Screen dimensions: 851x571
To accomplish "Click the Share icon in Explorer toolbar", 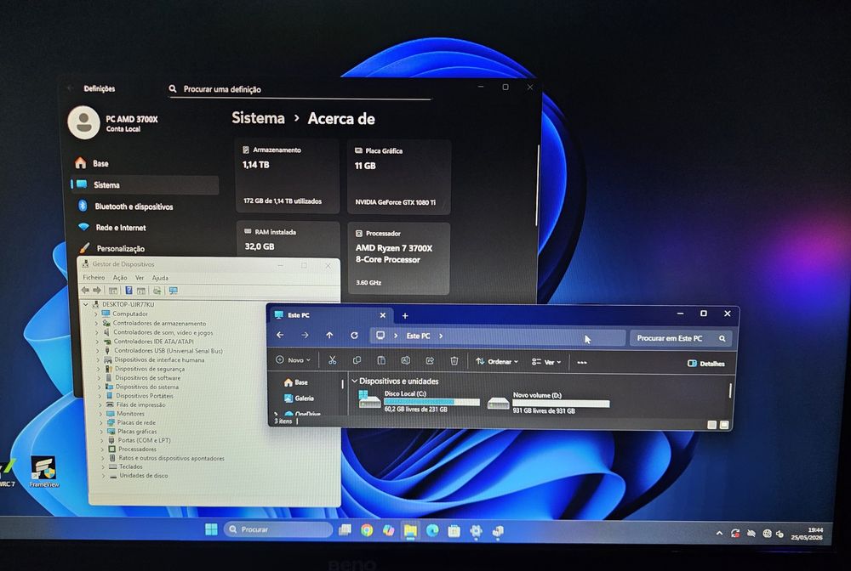I will (430, 360).
